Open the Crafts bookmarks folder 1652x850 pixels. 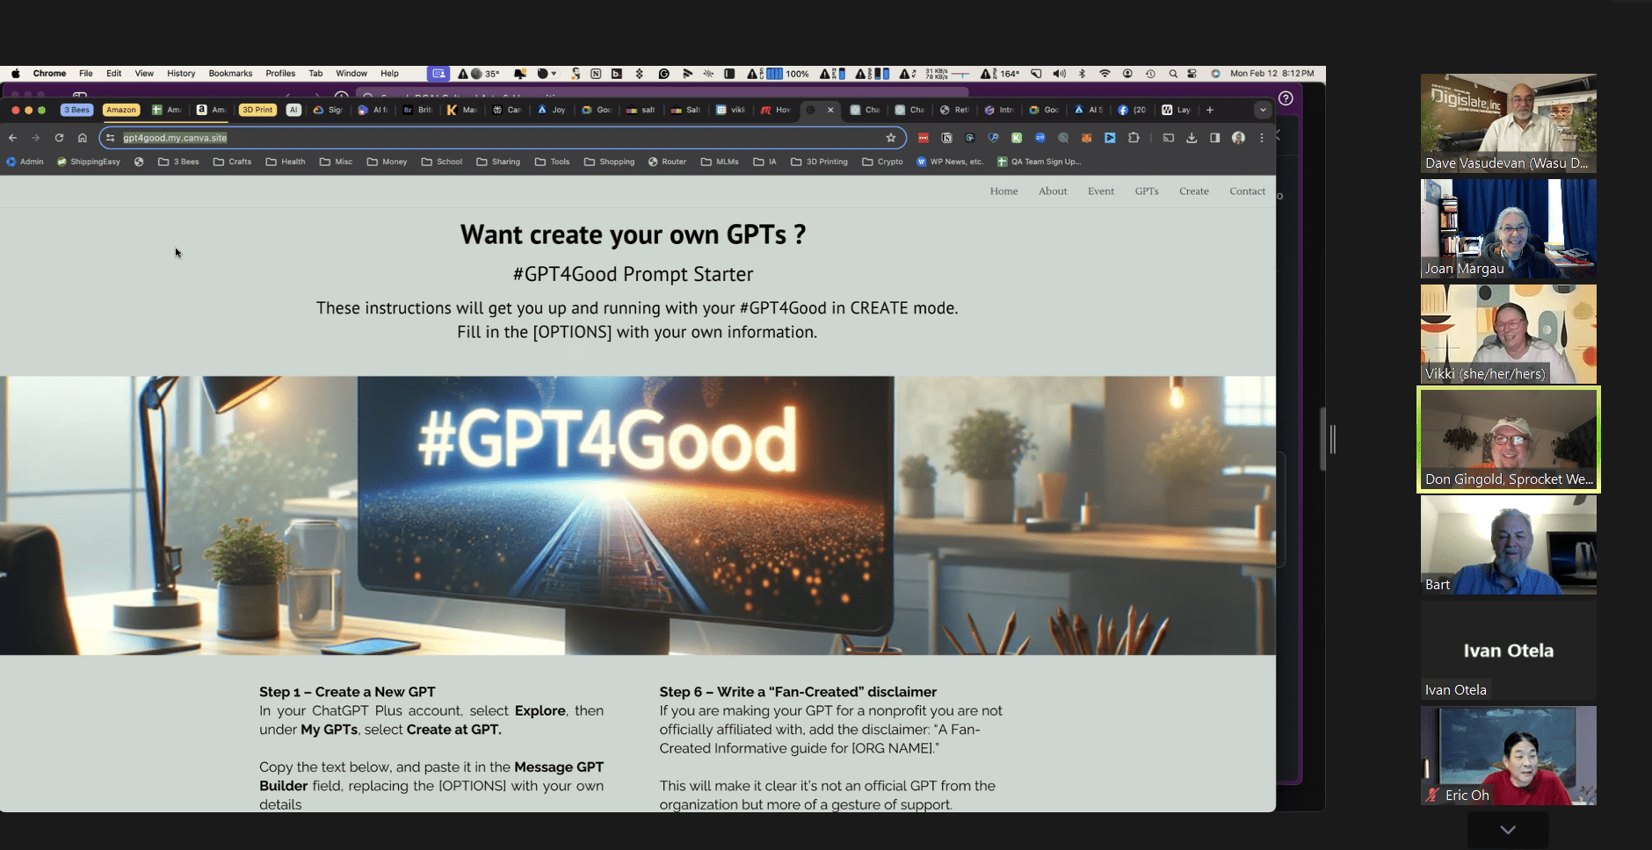point(232,162)
